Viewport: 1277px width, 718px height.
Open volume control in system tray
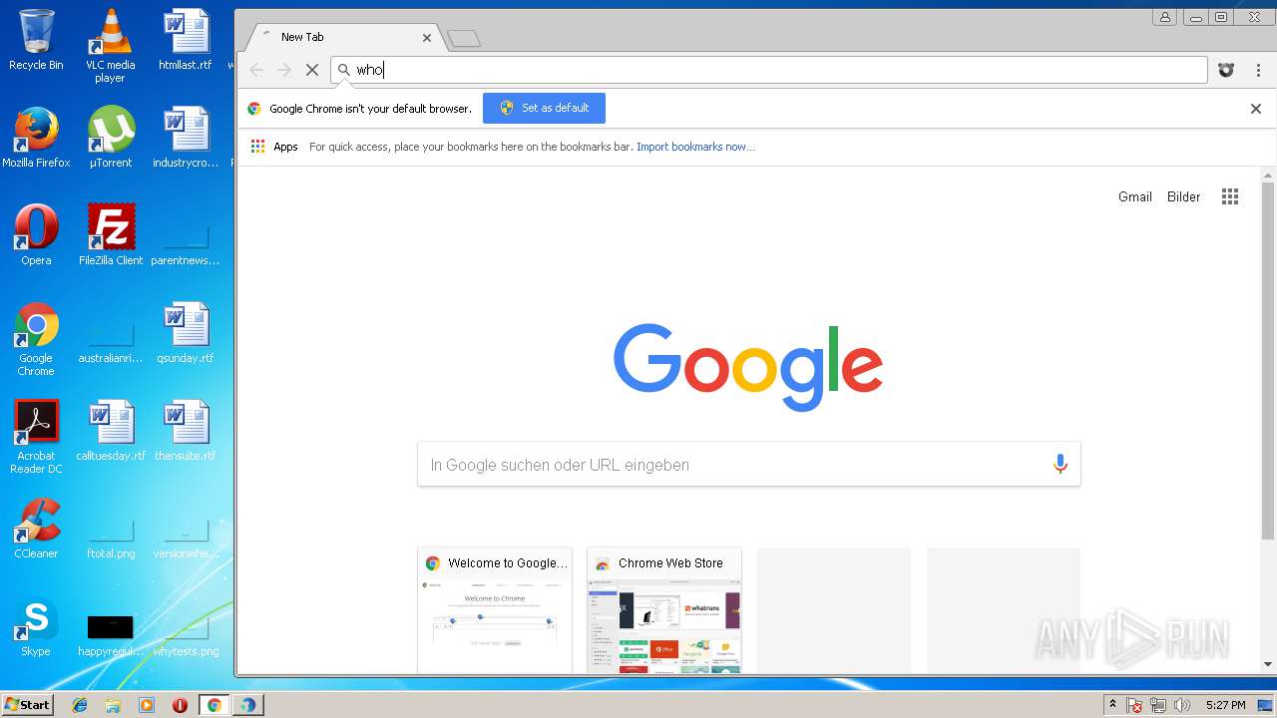tap(1182, 705)
